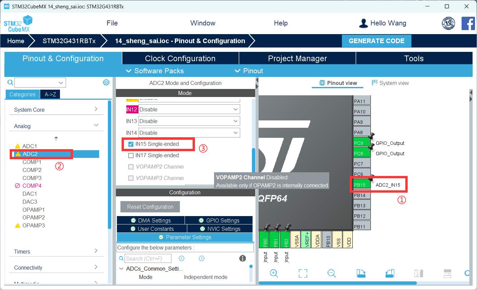The height and width of the screenshot is (290, 477).
Task: Open the User Constants tab
Action: (152, 229)
